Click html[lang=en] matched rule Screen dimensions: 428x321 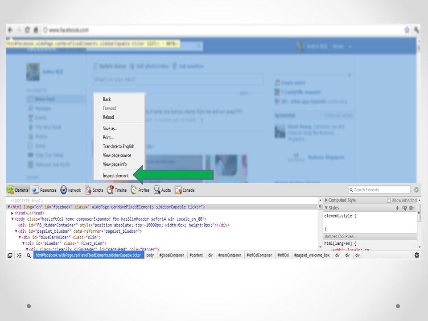(340, 243)
